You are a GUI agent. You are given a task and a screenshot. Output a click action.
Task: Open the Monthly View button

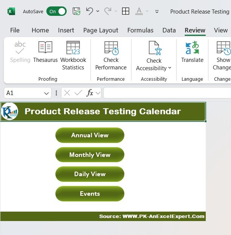(x=90, y=155)
